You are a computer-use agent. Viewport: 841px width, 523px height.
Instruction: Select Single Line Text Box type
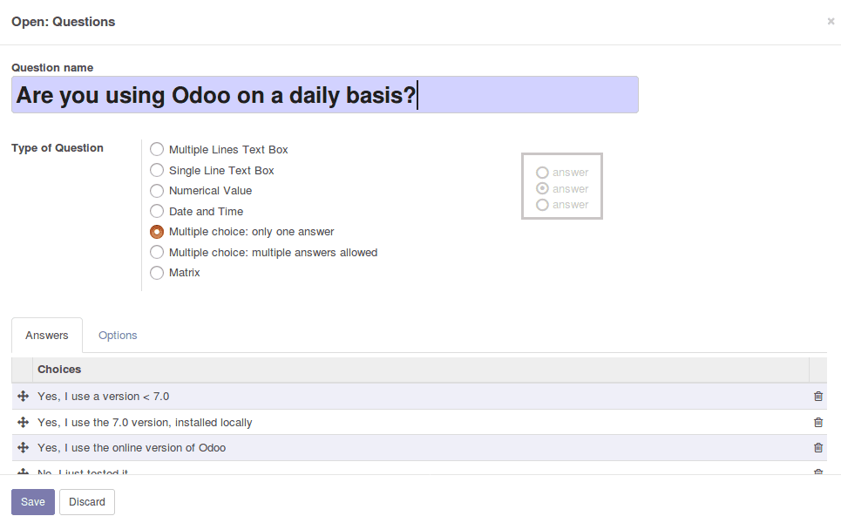coord(157,171)
